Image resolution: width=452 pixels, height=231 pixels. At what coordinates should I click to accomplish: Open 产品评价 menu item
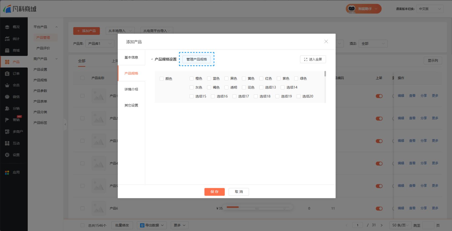click(43, 48)
